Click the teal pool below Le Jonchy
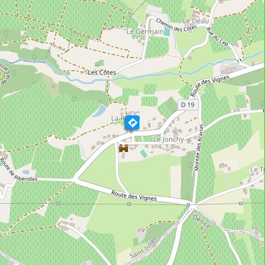265x265 pixels. coord(144,153)
